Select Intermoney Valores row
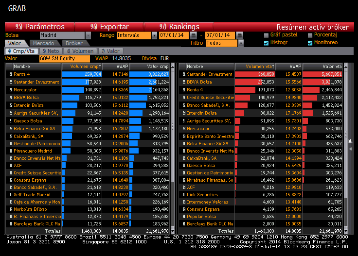Image resolution: width=358 pixels, height=256 pixels. coord(261,202)
